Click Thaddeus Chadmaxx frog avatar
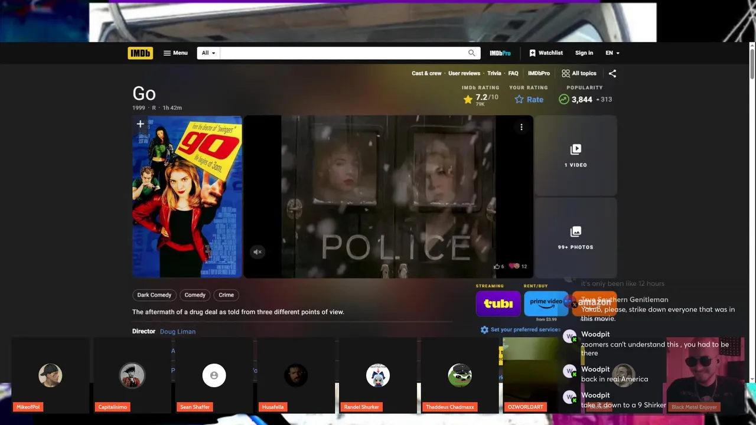Image resolution: width=756 pixels, height=425 pixels. coord(460,375)
